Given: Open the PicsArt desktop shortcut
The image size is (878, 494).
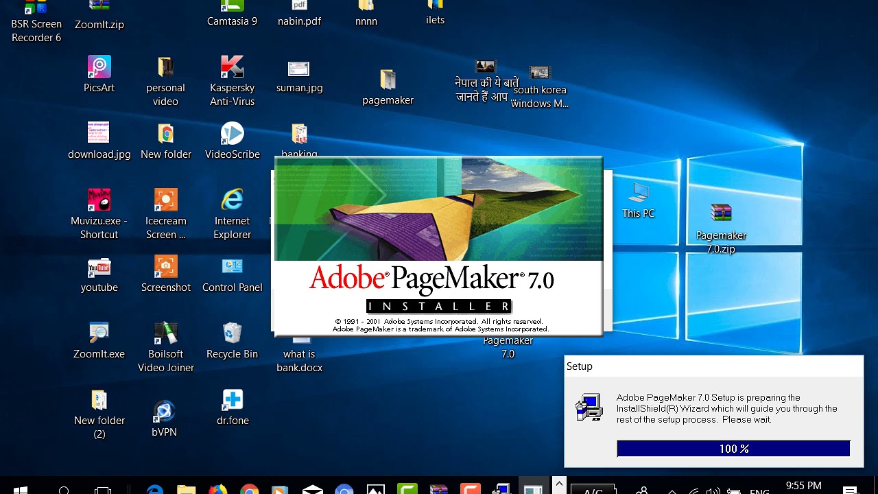Looking at the screenshot, I should tap(99, 67).
